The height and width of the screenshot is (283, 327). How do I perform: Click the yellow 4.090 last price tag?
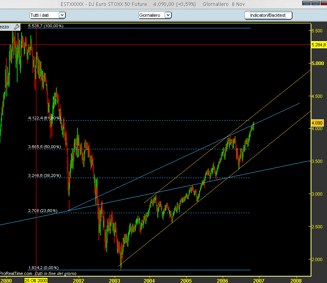click(317, 123)
